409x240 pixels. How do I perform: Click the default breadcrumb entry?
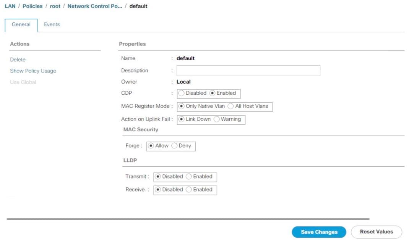138,6
